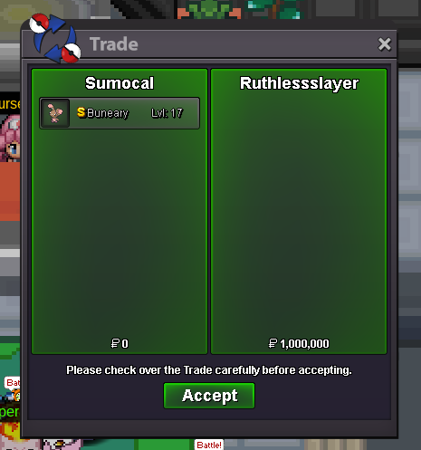This screenshot has height=450, width=421.
Task: Click the yellow shiny S icon
Action: point(81,112)
